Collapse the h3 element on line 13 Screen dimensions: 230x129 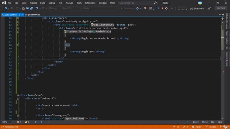(18, 28)
